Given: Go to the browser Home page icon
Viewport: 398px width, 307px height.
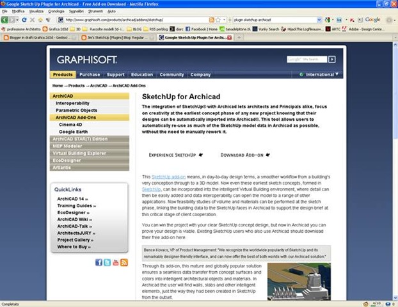Looking at the screenshot, I should point(40,20).
